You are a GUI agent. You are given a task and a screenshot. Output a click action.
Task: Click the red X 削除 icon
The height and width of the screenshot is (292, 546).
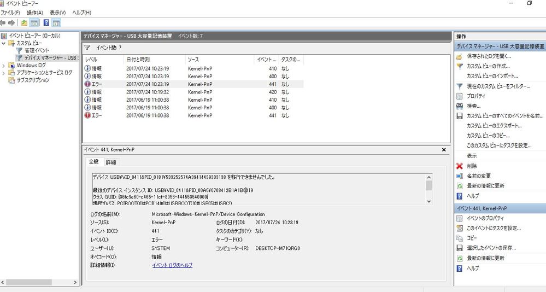tap(460, 166)
